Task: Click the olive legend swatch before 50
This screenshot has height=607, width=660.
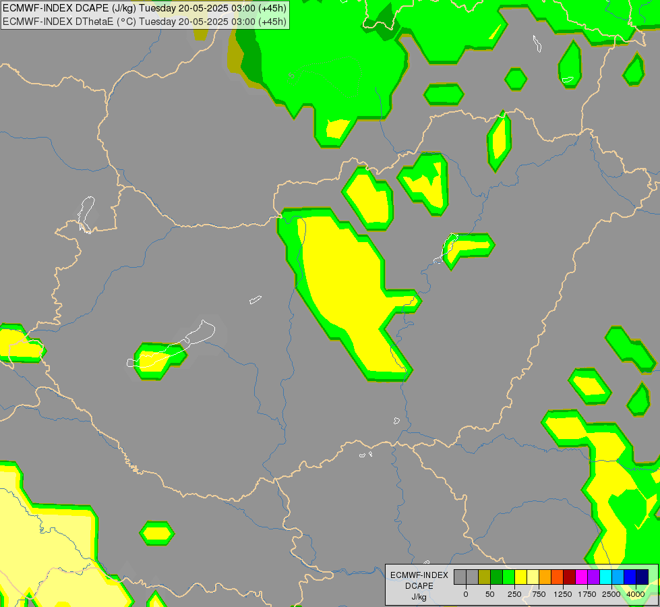Action: coord(485,577)
